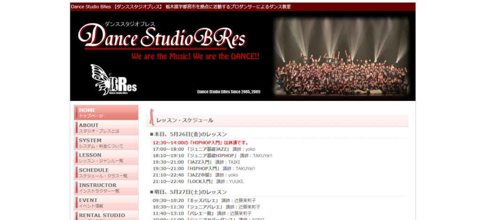
Task: Click the group stage photo
Action: pos(341,57)
